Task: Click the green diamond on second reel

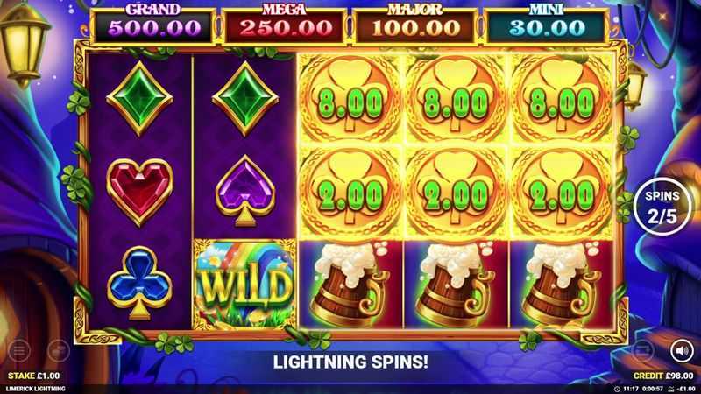Action: click(245, 98)
